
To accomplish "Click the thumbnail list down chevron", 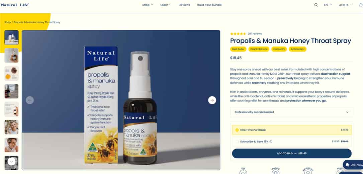I will 12,161.
